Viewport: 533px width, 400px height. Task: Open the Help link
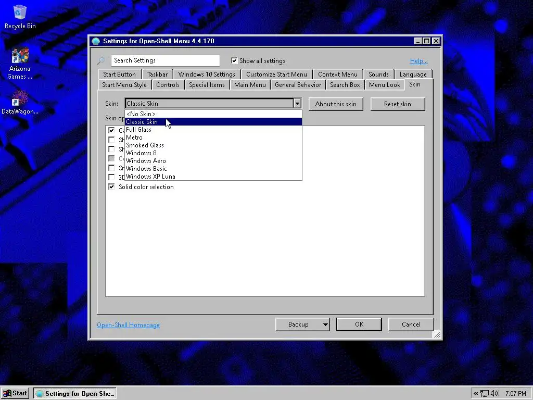tap(419, 61)
